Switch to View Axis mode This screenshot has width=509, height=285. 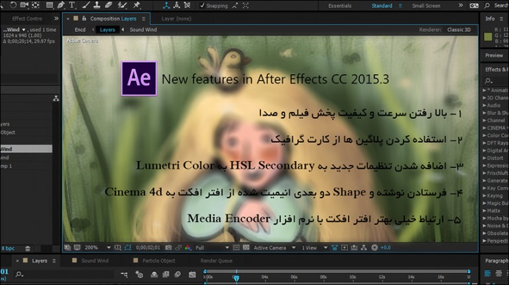point(188,5)
